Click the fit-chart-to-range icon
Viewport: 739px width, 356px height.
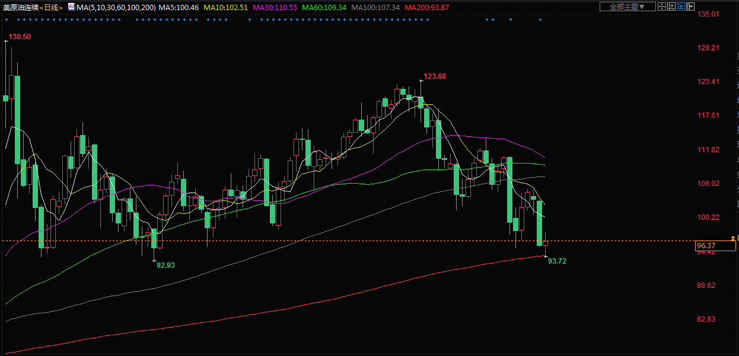point(671,7)
